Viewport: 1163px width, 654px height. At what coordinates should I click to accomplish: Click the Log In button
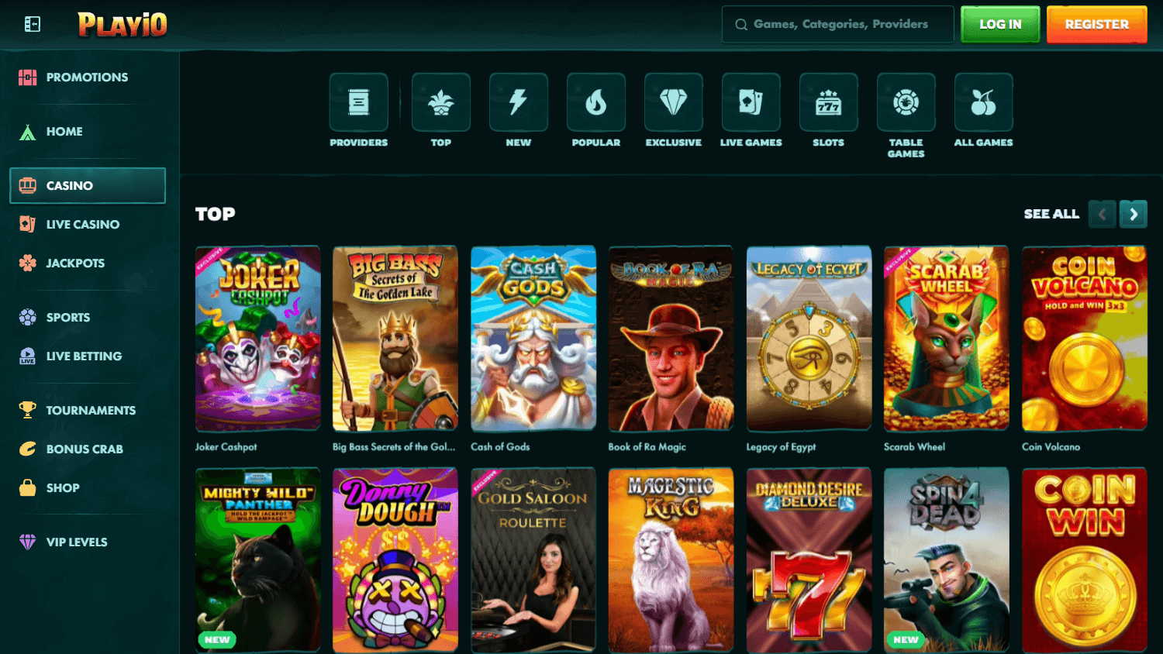point(1000,25)
